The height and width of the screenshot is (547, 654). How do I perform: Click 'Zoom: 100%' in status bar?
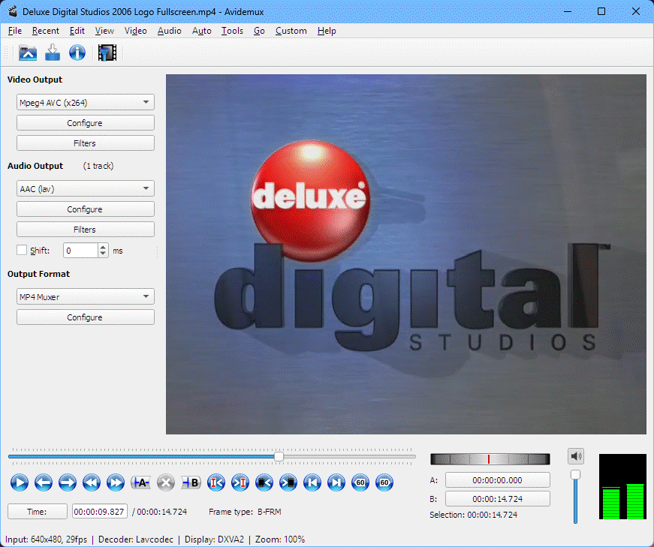tap(280, 539)
